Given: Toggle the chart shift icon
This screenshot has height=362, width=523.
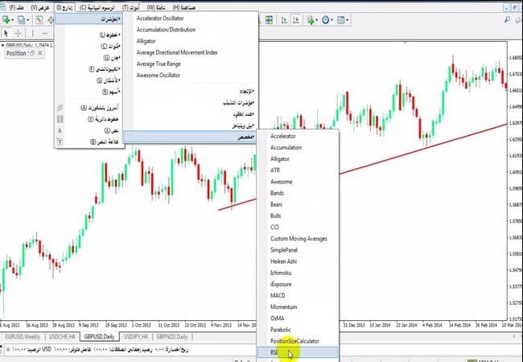Looking at the screenshot, I should pos(296,20).
